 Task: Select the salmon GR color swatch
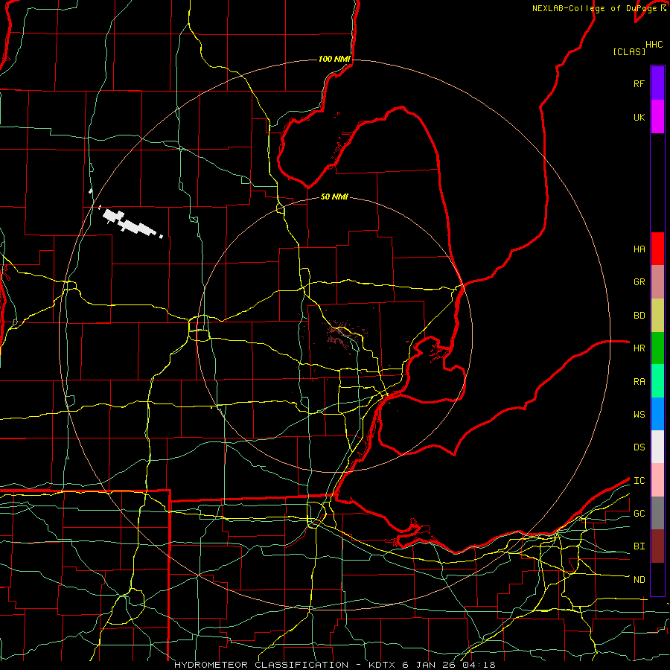tap(657, 282)
